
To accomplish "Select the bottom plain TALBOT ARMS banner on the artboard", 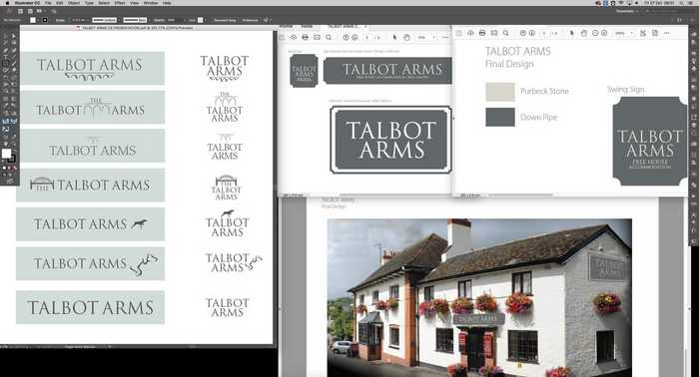I will (x=91, y=307).
